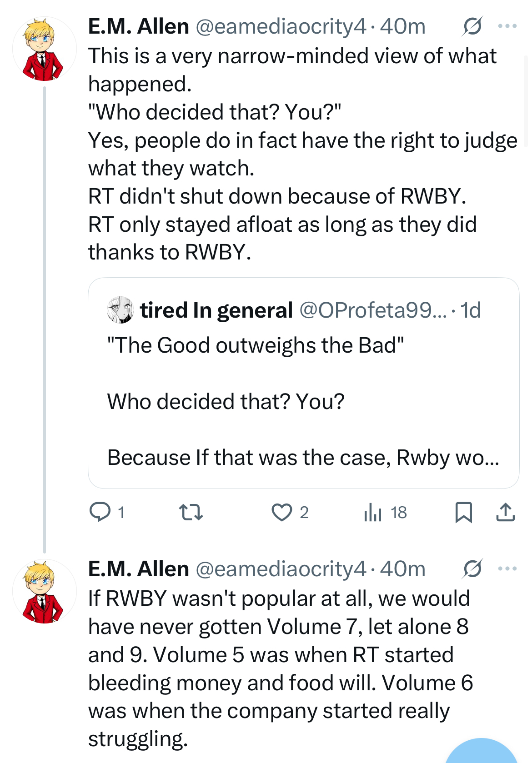Image resolution: width=532 pixels, height=763 pixels.
Task: Open second tweet about RWBY Volume 7
Action: click(281, 668)
